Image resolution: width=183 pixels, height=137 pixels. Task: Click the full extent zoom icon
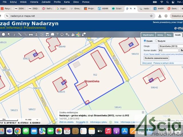(3, 35)
